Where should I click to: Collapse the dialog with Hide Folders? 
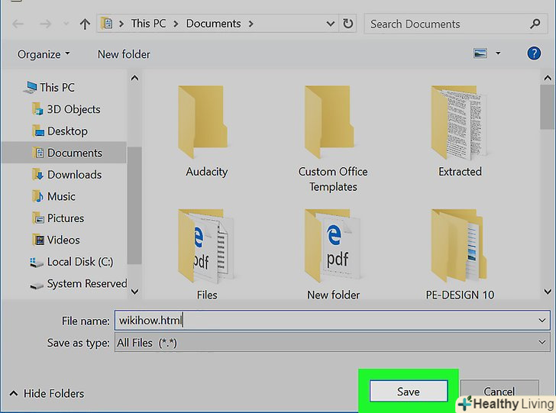[47, 394]
